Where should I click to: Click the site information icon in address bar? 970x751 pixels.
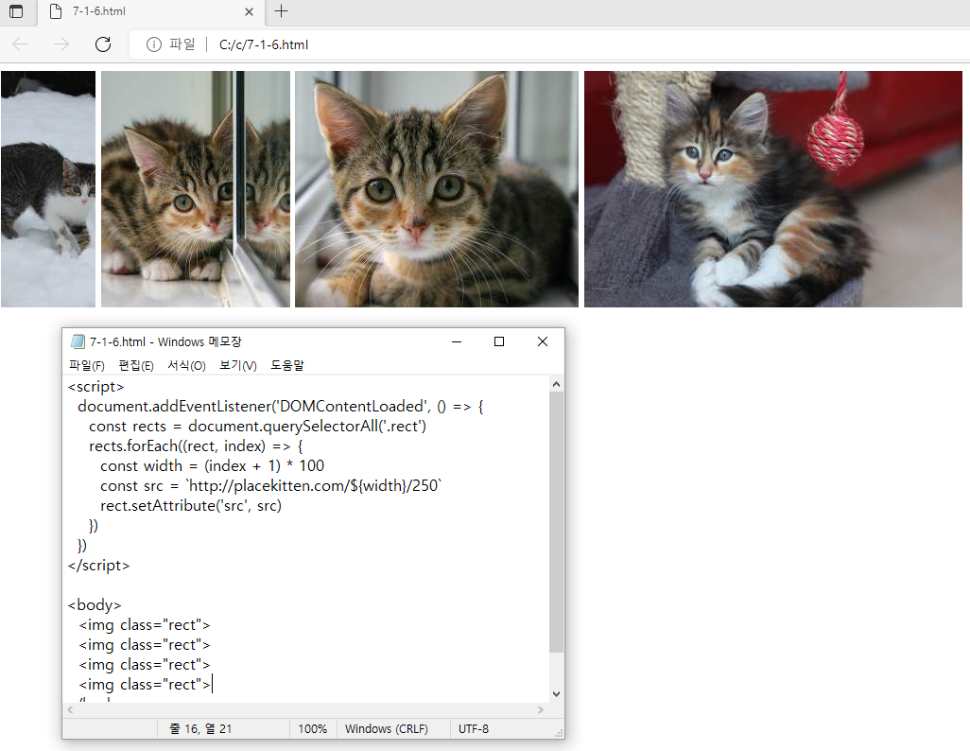pos(153,44)
